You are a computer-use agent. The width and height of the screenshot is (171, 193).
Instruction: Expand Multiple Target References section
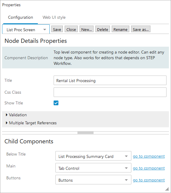(x=31, y=123)
